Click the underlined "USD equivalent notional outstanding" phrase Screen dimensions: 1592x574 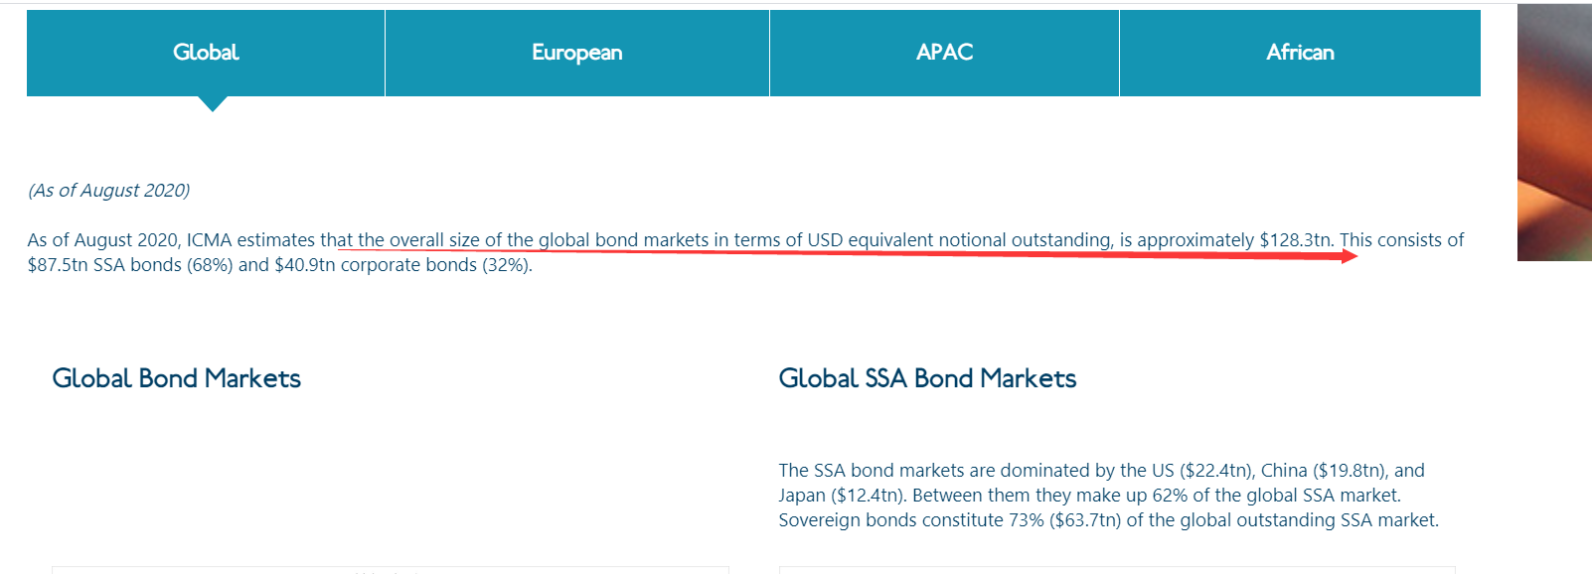959,240
